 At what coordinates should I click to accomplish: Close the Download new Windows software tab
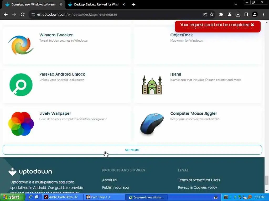61,5
